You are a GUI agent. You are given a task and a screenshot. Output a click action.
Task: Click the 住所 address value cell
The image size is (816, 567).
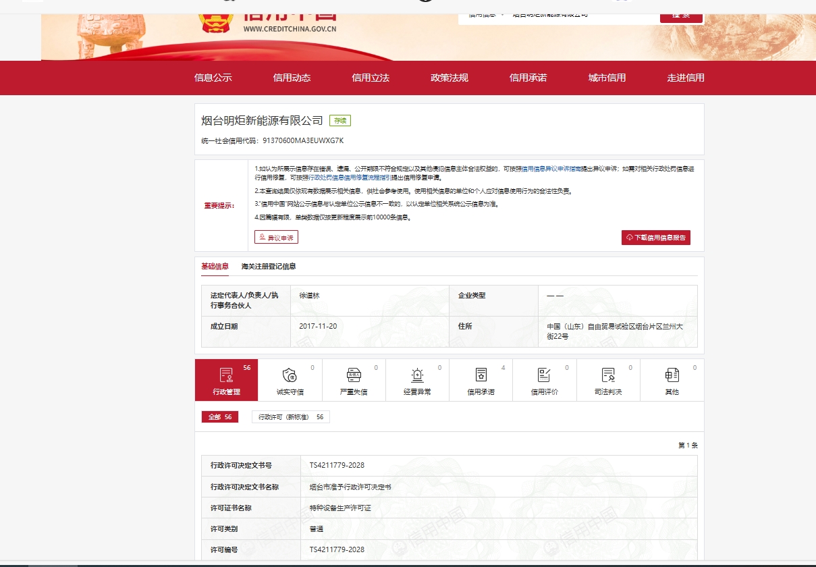tap(618, 331)
